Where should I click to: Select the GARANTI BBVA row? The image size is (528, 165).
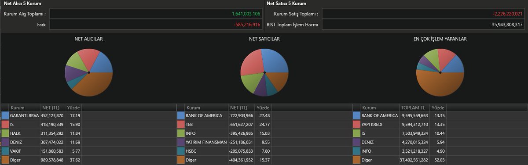[88, 115]
